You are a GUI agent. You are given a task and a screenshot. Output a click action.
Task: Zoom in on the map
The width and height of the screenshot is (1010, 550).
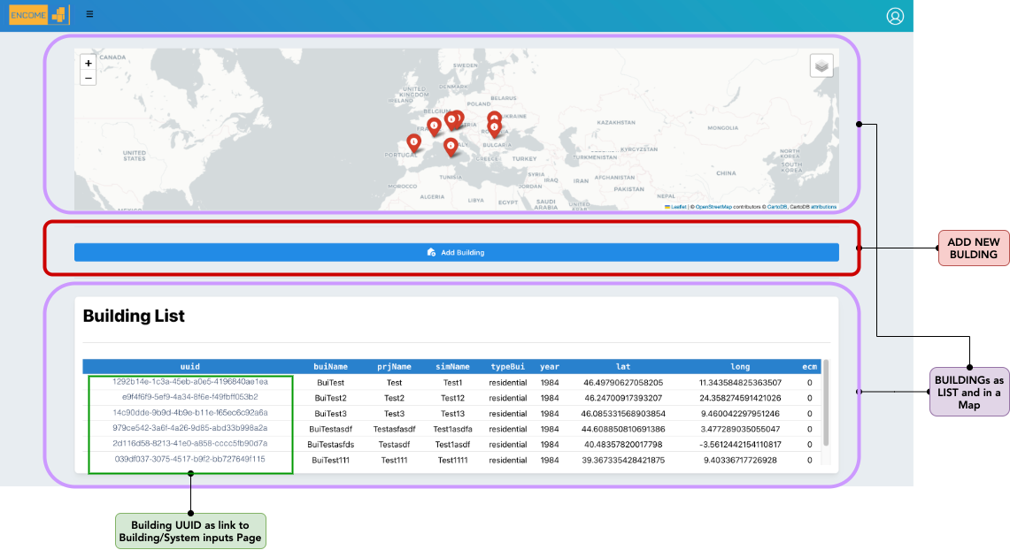click(89, 63)
